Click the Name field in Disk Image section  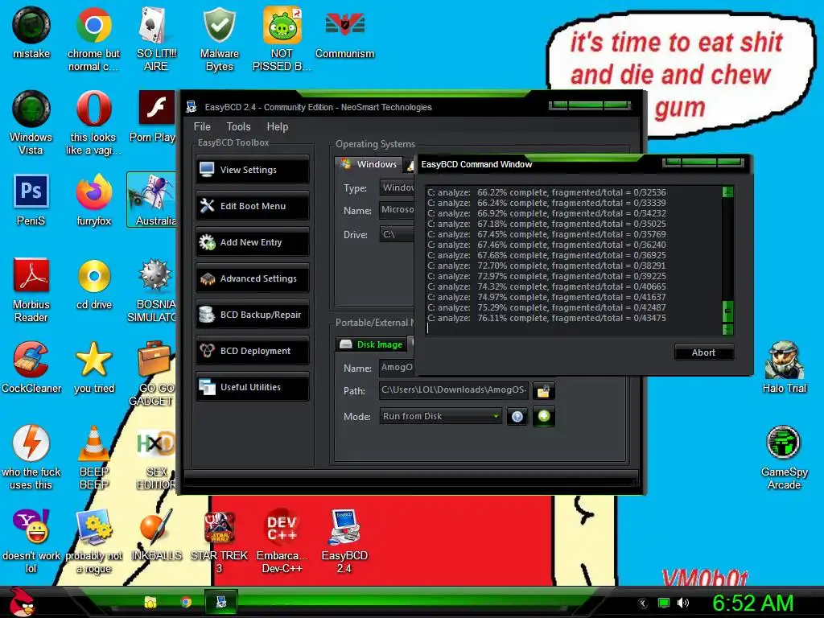(397, 367)
